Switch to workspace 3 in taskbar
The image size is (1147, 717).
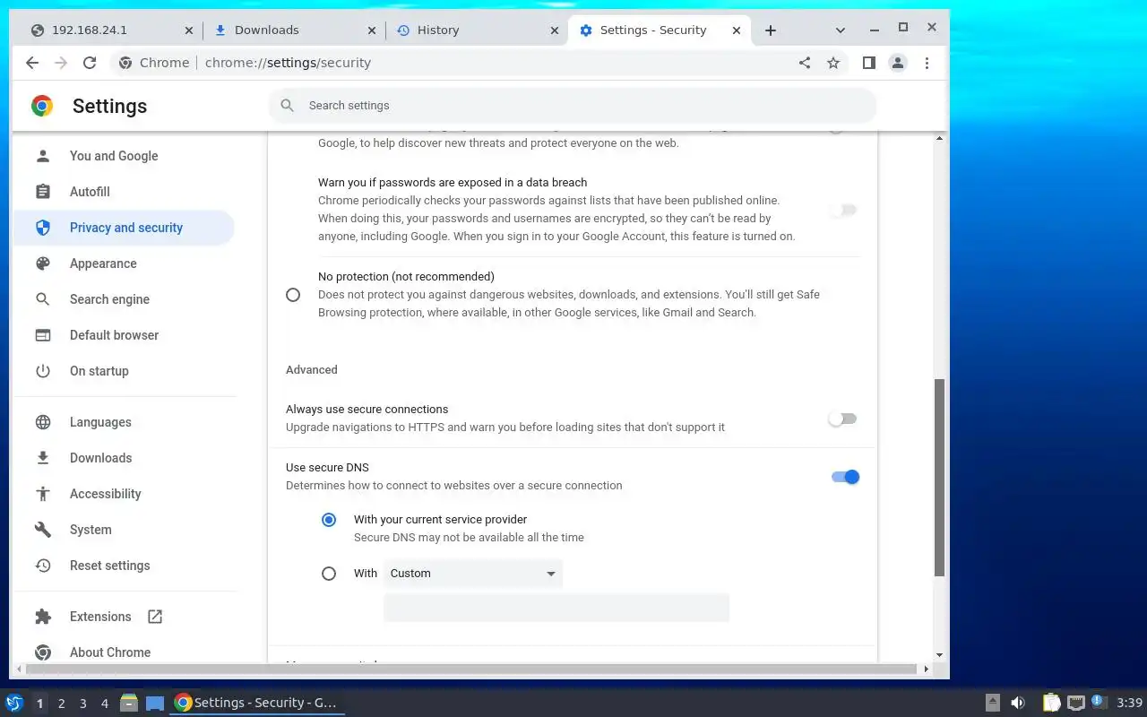pyautogui.click(x=83, y=704)
